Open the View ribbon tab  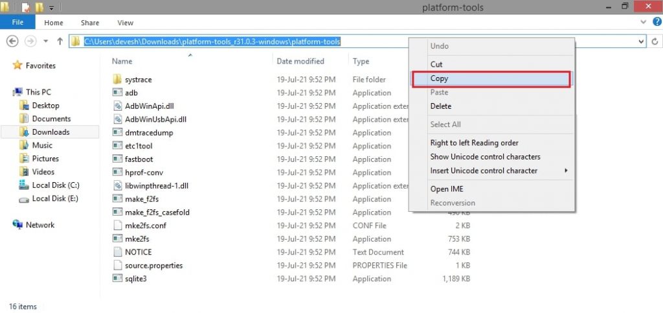point(125,23)
